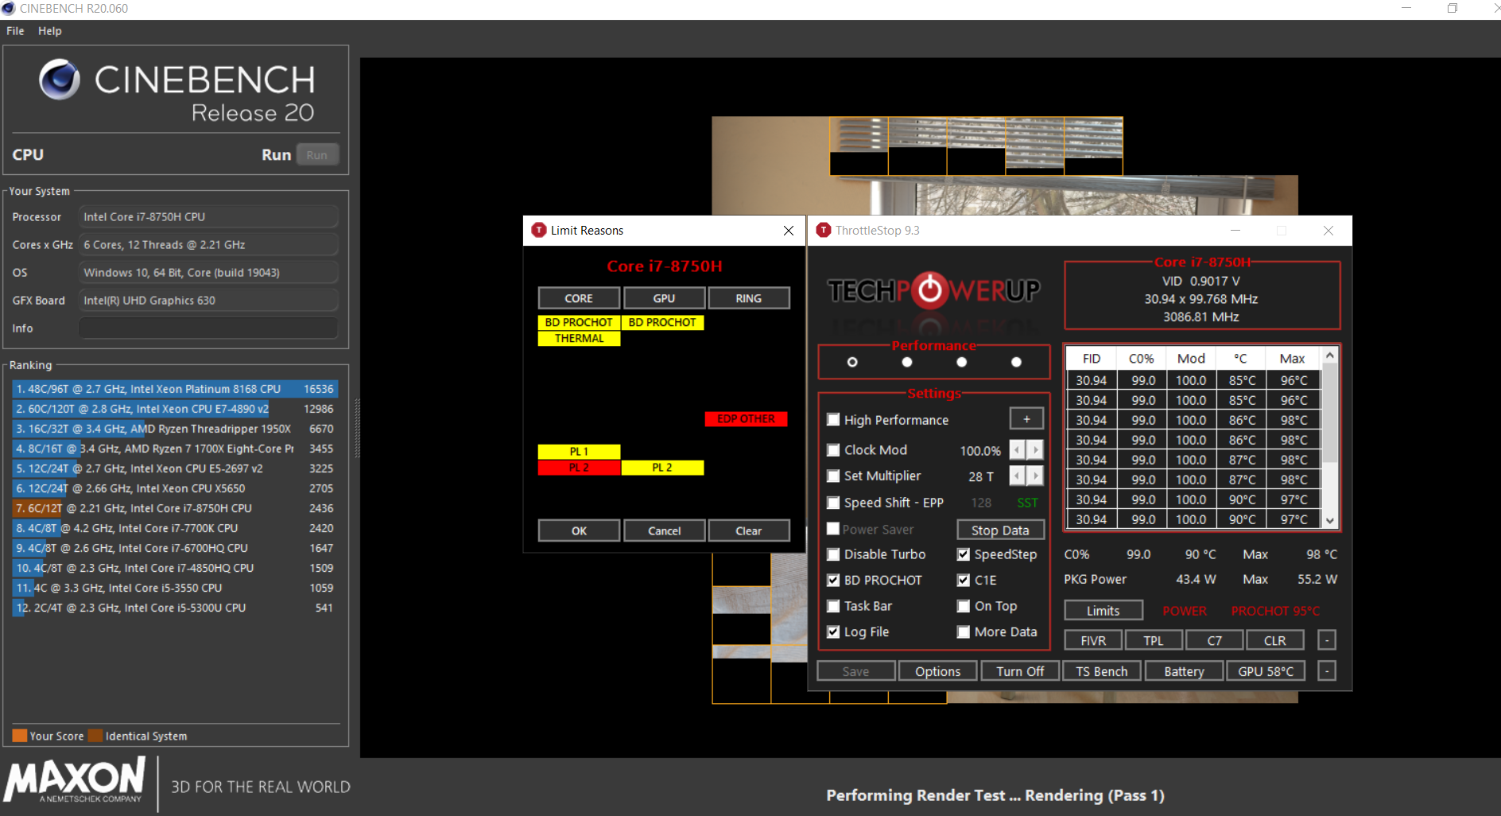
Task: Select the third Performance profile radio button
Action: pos(961,362)
